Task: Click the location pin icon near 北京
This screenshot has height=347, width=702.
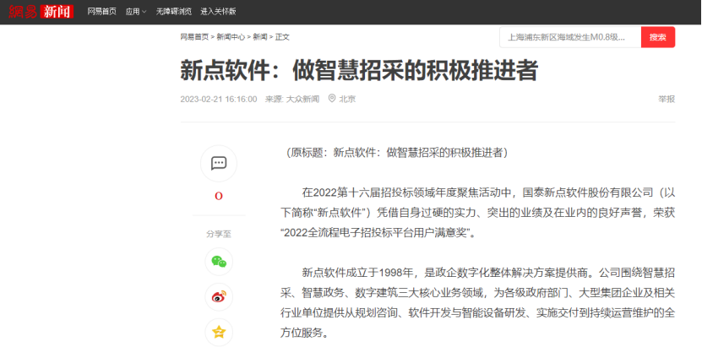Action: pos(332,99)
